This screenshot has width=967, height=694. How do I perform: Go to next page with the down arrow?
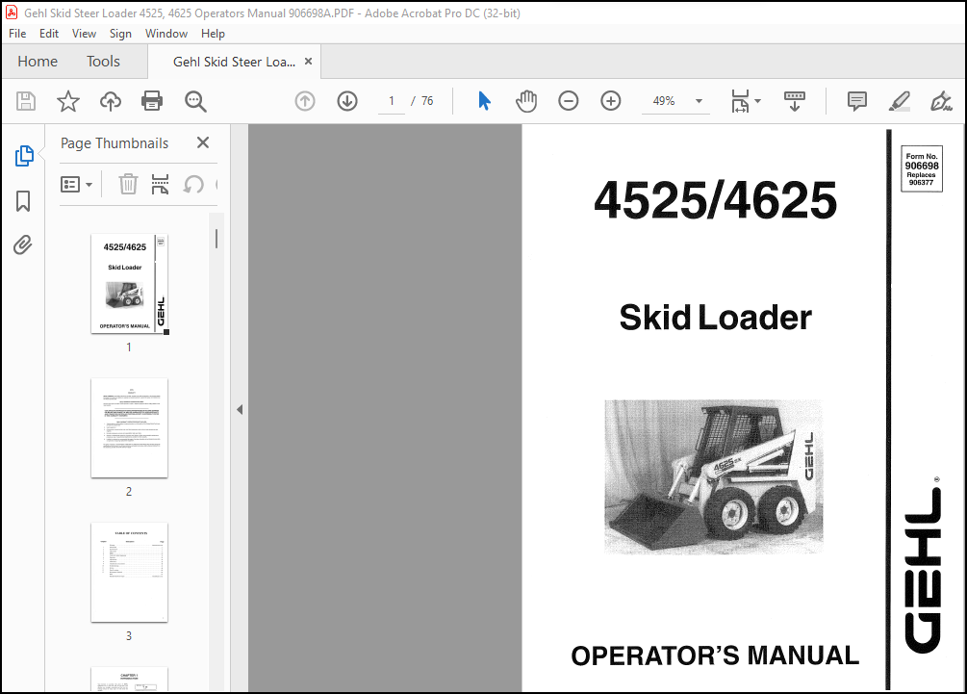[x=347, y=100]
